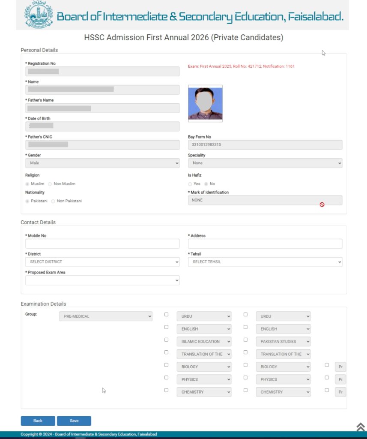
Task: Open the PRE-MEDICAL group dropdown
Action: (x=106, y=317)
